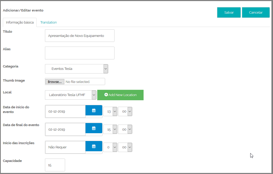This screenshot has height=174, width=273.
Task: Click the Título text field
Action: [80, 36]
